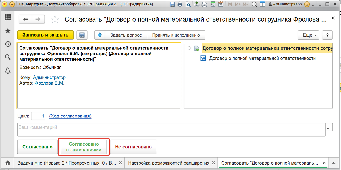Click the zoom magnifier icon
Screen dimensions: 341x170
254,4
